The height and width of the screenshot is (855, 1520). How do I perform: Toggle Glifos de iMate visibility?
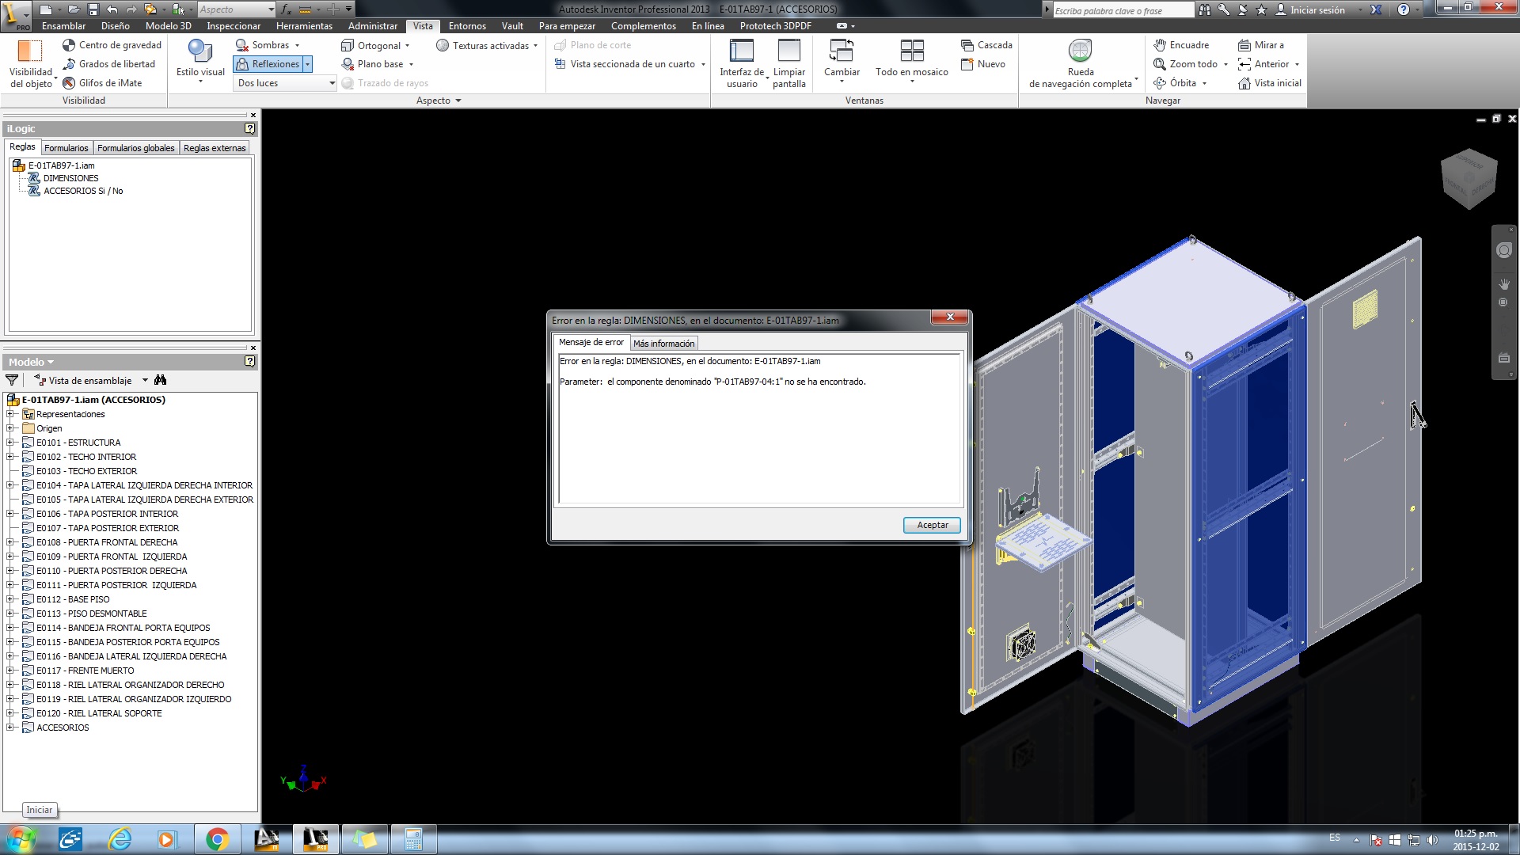click(70, 83)
